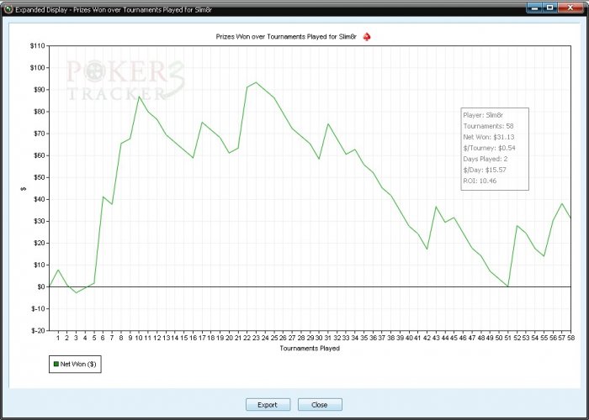
Task: Click the green Net Won legend swatch
Action: point(56,364)
